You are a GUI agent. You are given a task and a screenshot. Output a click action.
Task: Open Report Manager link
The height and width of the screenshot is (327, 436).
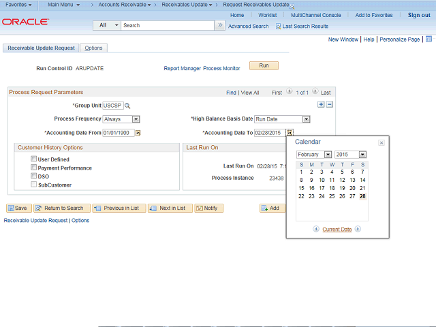pos(182,68)
